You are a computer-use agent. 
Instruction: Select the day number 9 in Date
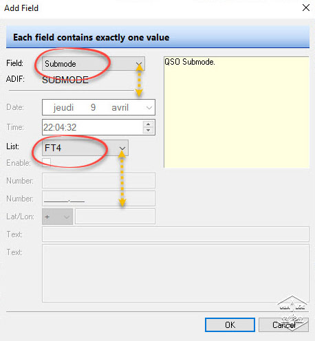click(x=93, y=107)
